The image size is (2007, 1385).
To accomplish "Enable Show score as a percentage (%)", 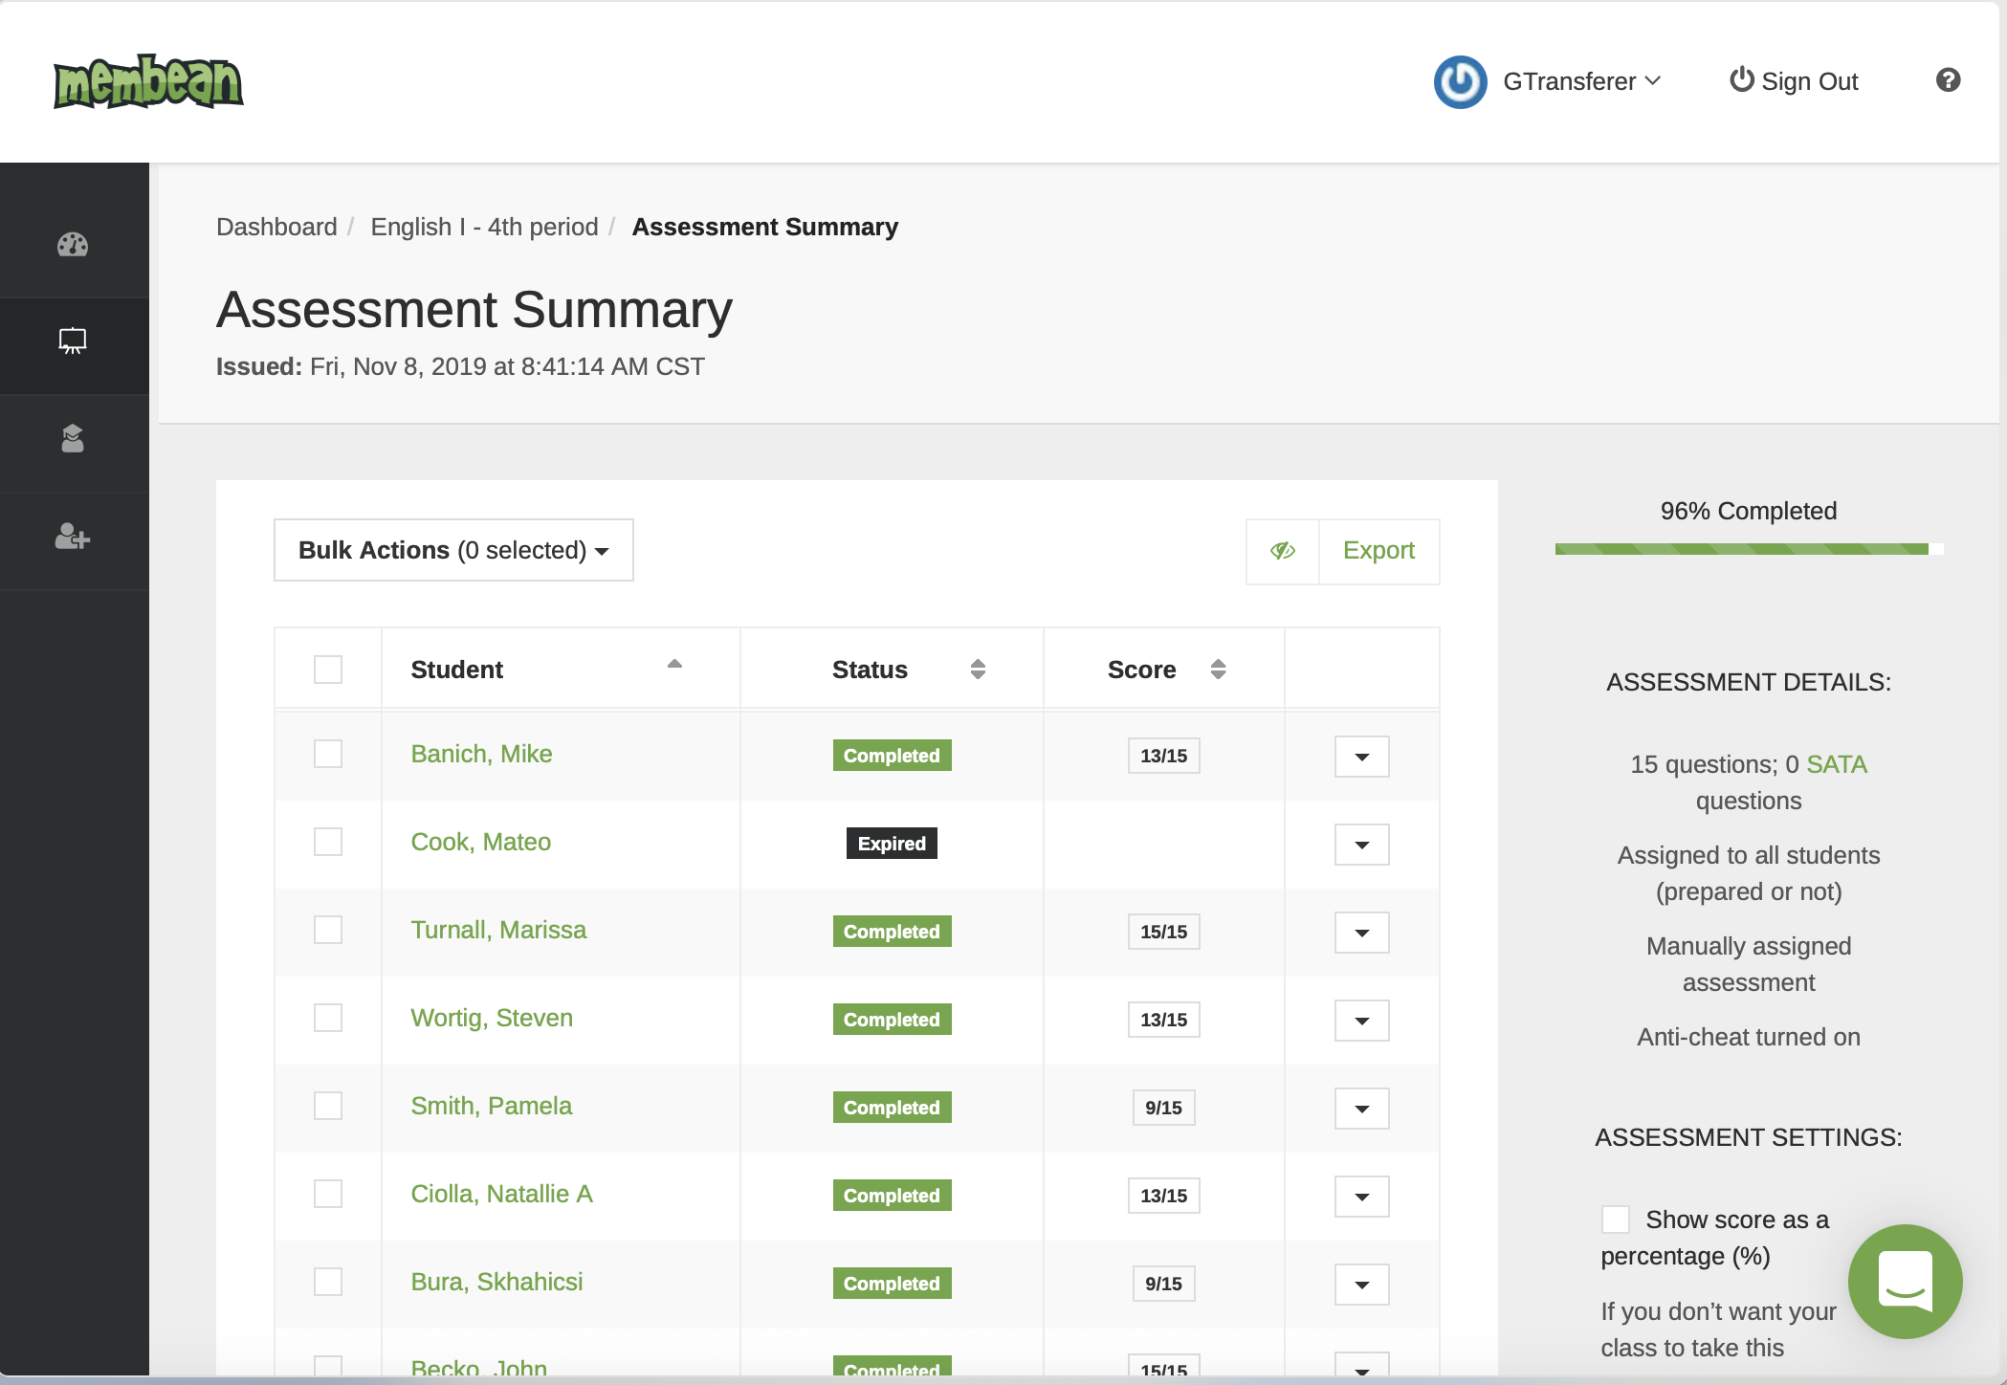I will click(x=1617, y=1220).
